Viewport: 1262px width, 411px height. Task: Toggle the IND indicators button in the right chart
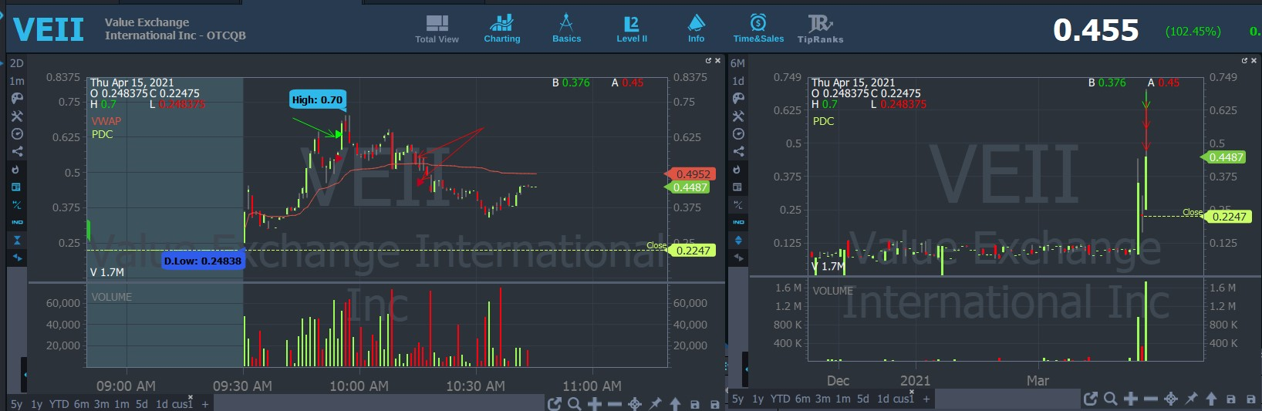(738, 222)
